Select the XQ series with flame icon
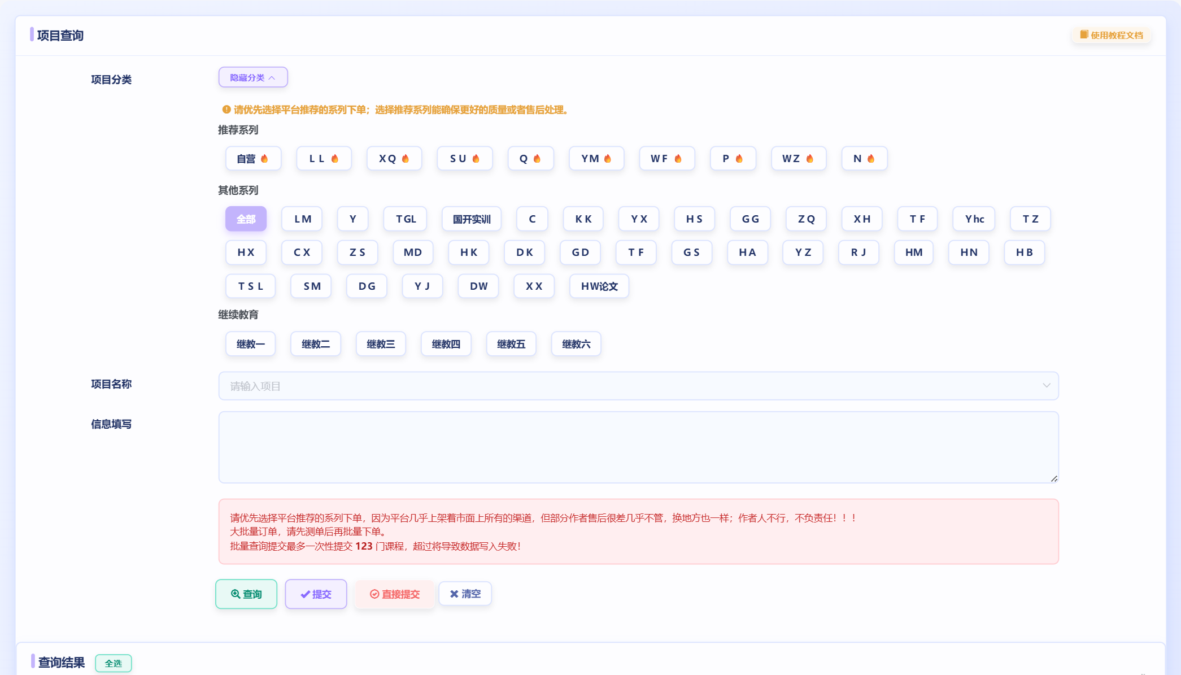Viewport: 1181px width, 675px height. [394, 159]
